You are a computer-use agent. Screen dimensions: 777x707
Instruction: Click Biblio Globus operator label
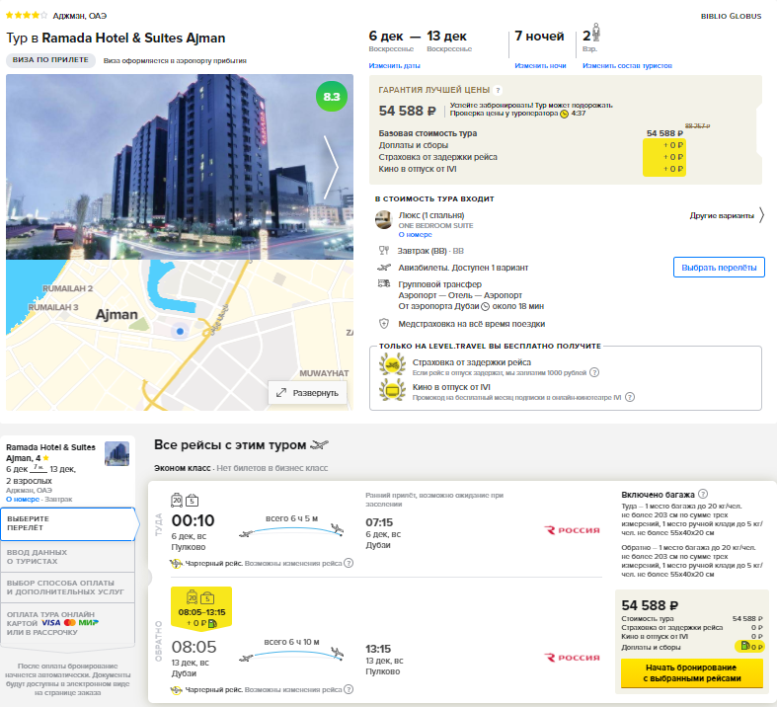(x=731, y=16)
